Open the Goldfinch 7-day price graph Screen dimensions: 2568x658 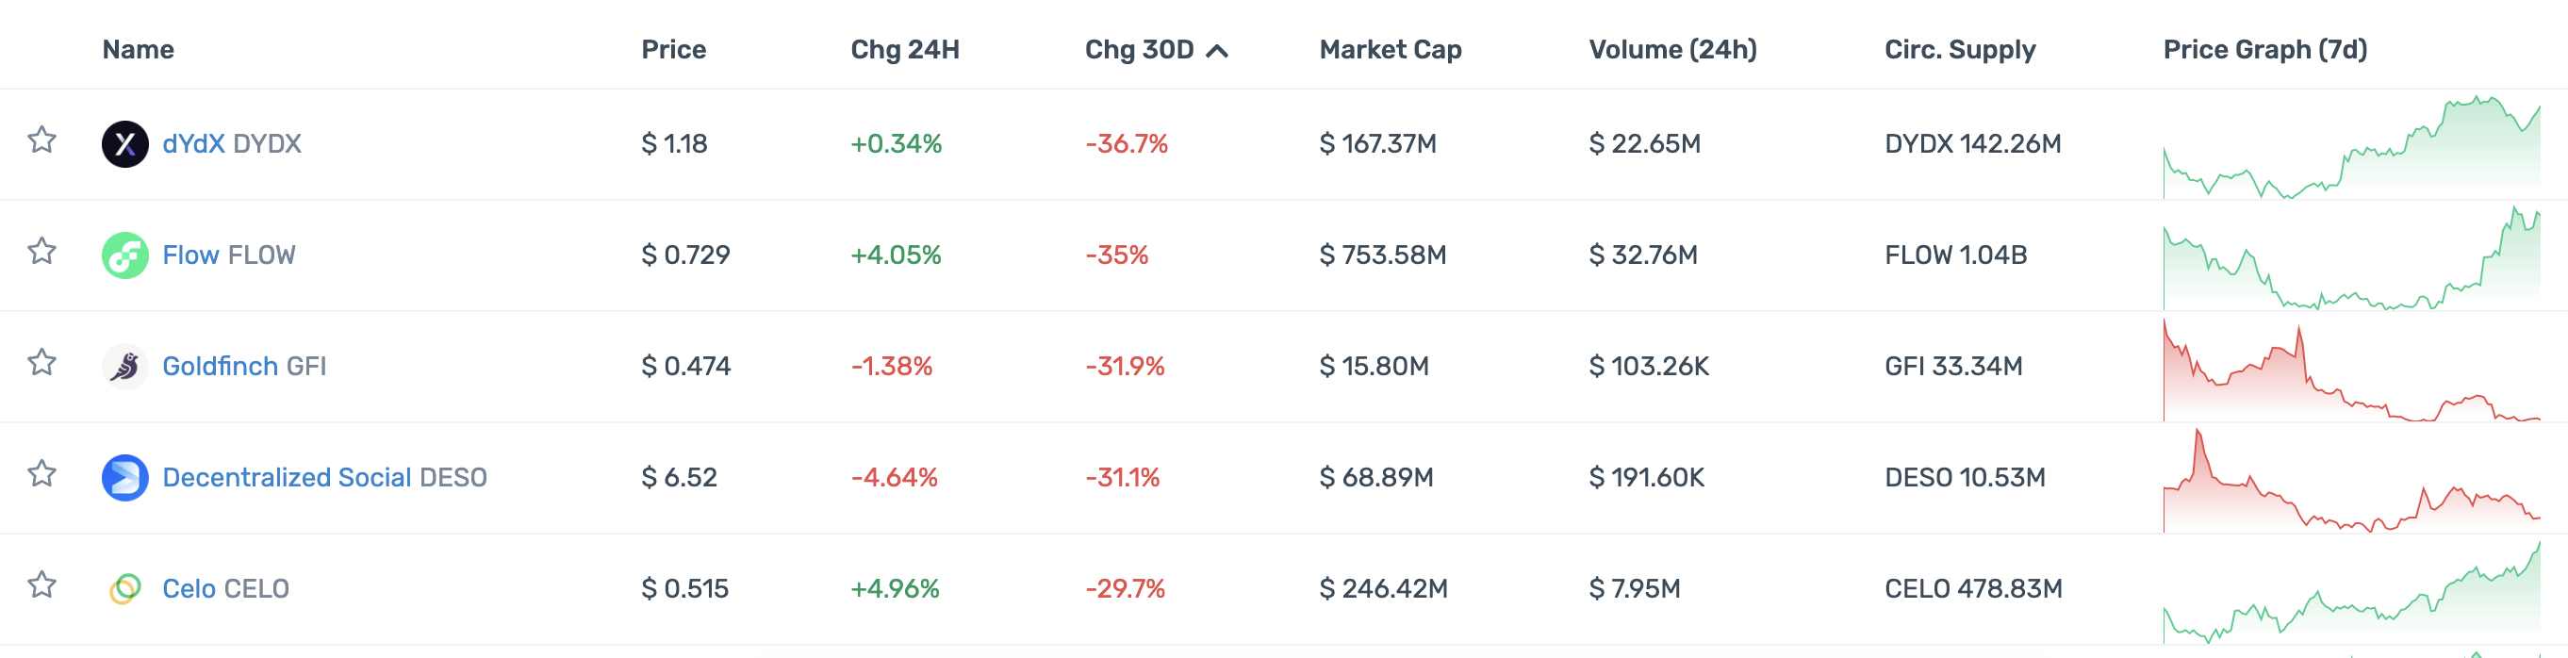[2350, 370]
